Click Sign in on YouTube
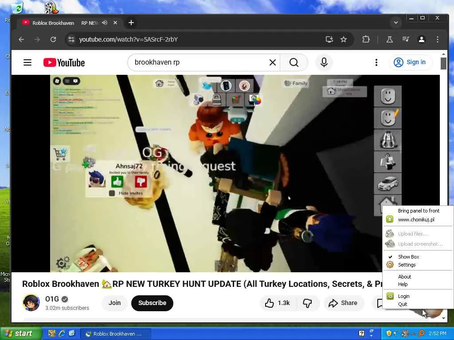Screen dimensions: 454x340 click(411, 62)
